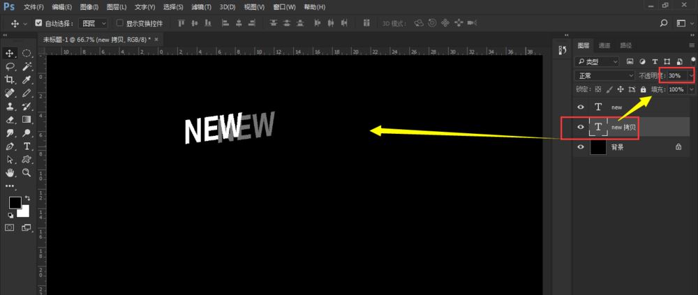Select the Horizontal Type tool

click(x=27, y=146)
